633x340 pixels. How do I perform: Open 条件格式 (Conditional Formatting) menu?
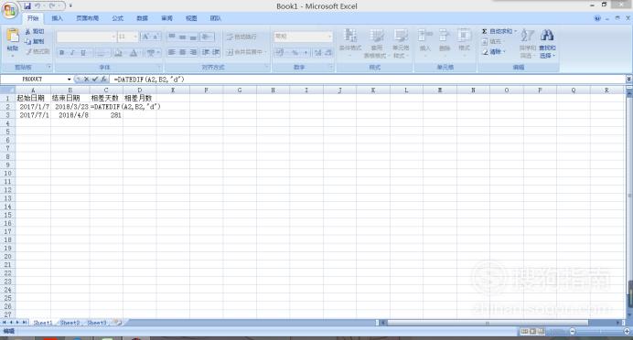pos(350,42)
